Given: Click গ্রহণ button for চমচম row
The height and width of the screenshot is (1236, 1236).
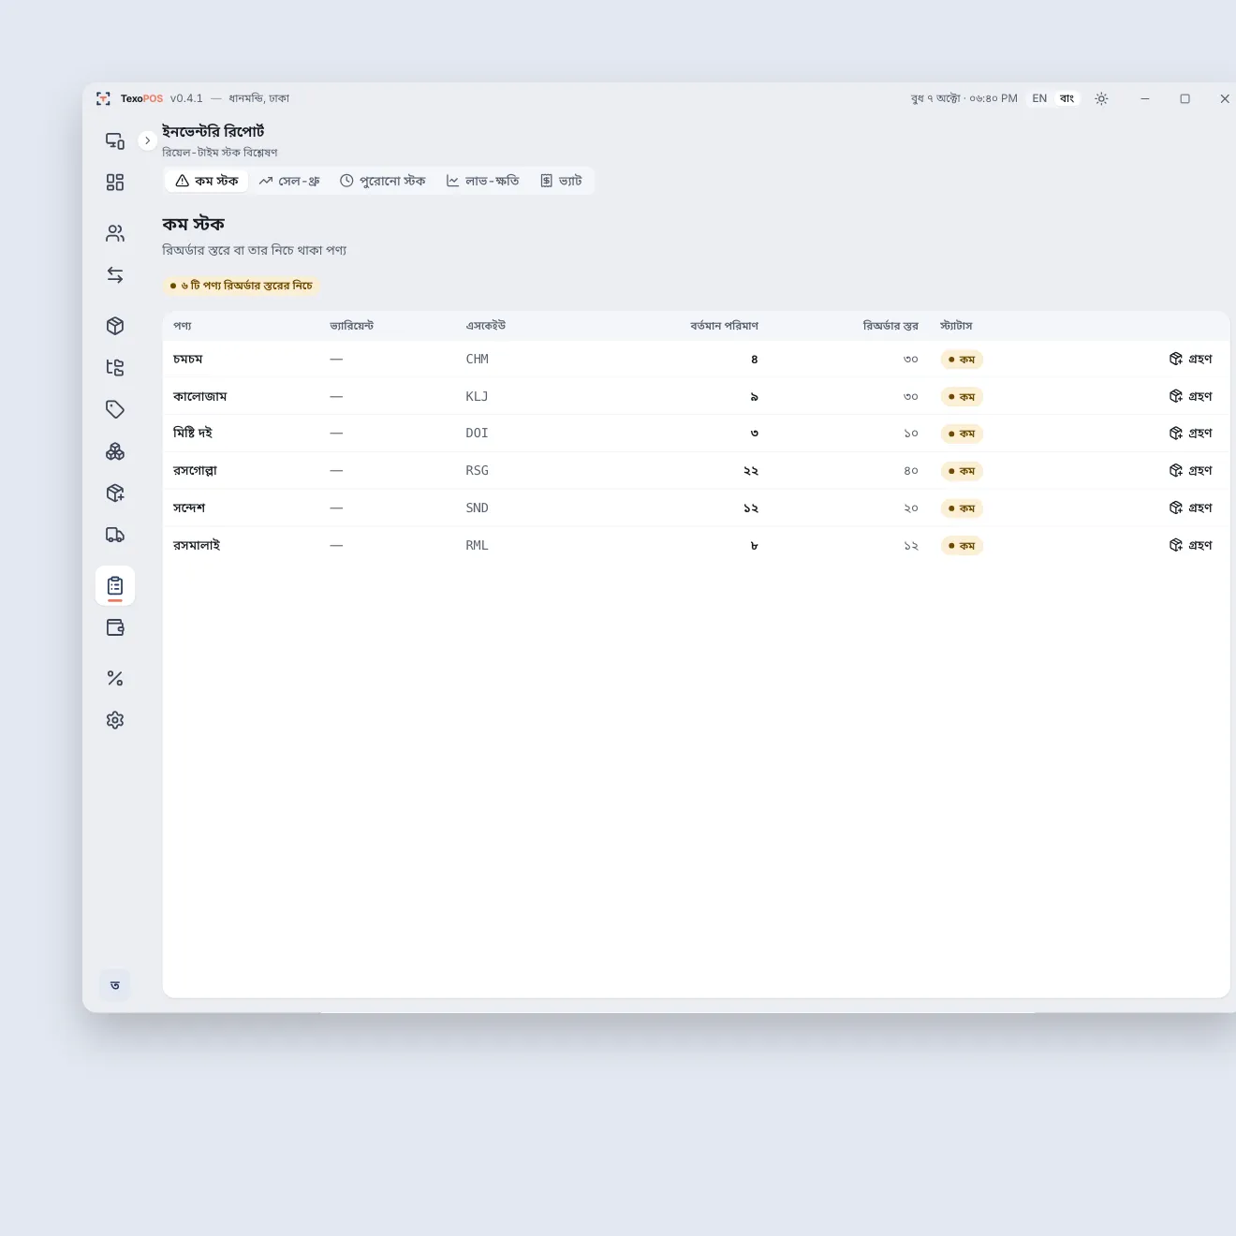Looking at the screenshot, I should click(x=1191, y=359).
